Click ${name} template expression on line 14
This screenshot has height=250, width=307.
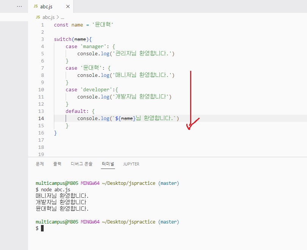point(125,119)
